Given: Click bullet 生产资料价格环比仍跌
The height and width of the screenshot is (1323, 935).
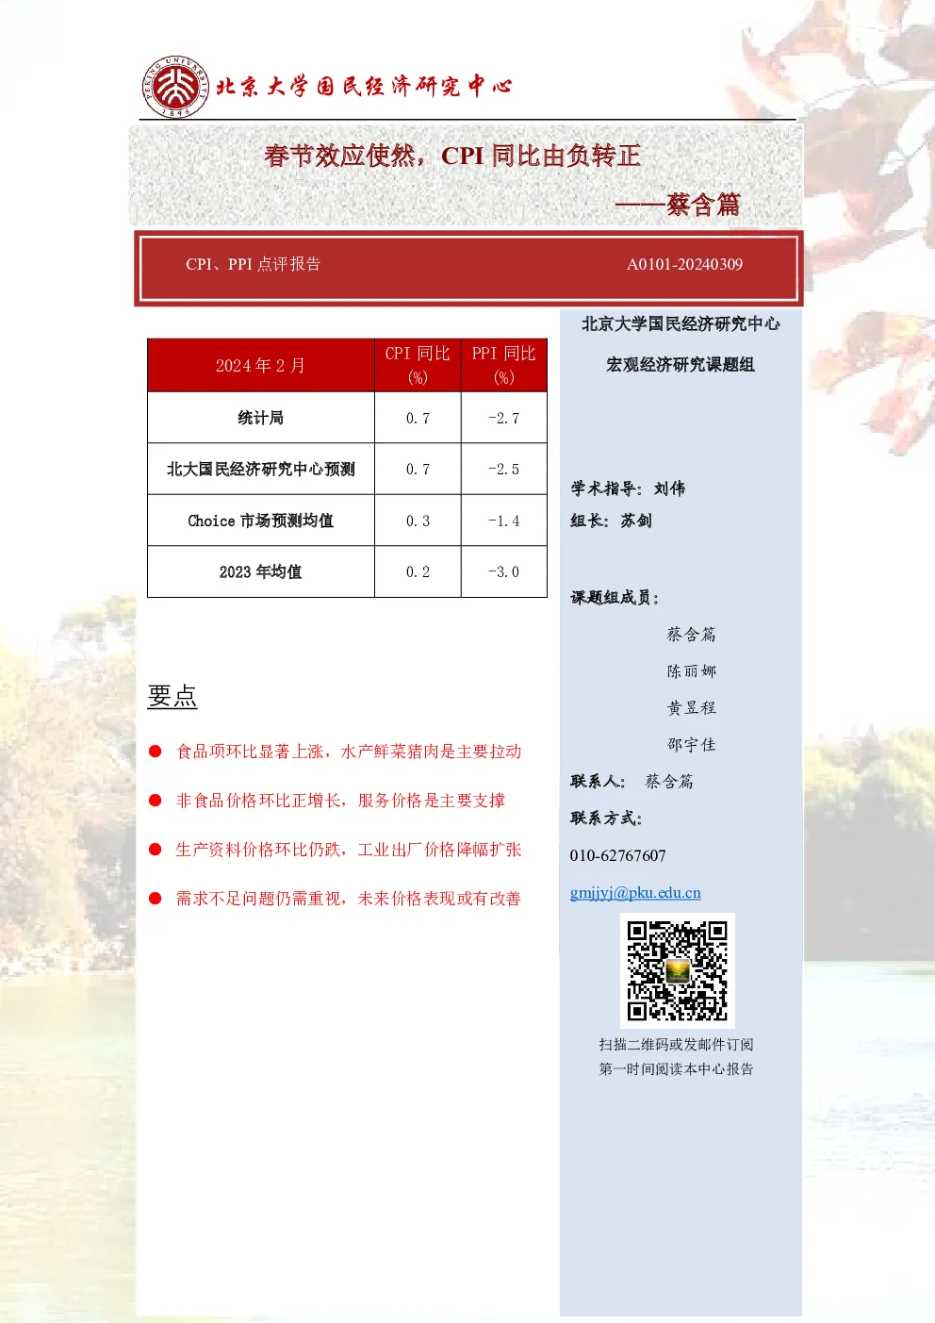Looking at the screenshot, I should point(349,850).
